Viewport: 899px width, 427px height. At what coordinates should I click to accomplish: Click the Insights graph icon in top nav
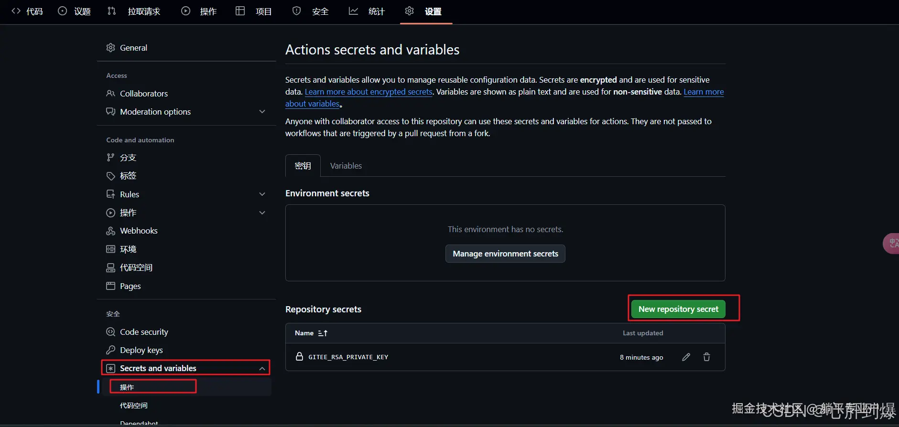point(353,11)
